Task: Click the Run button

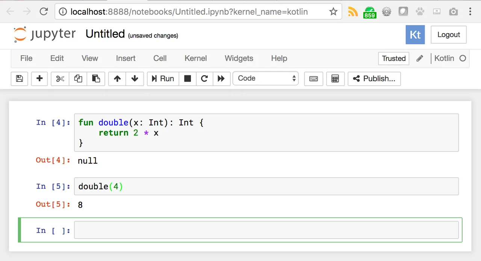Action: 163,79
